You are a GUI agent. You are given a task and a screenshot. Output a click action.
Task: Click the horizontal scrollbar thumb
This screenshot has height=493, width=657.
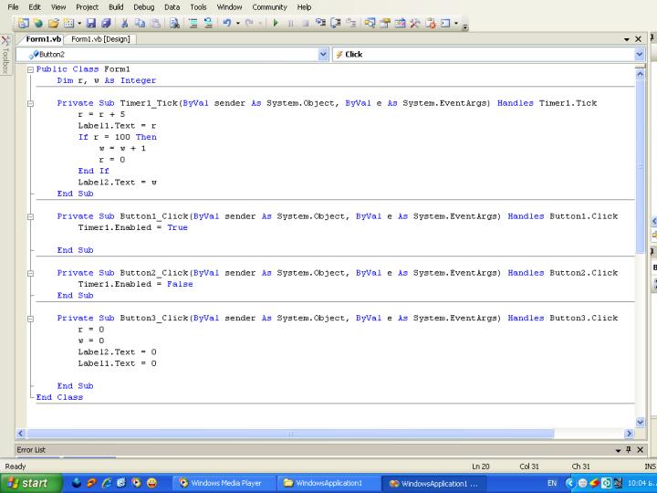[x=290, y=434]
